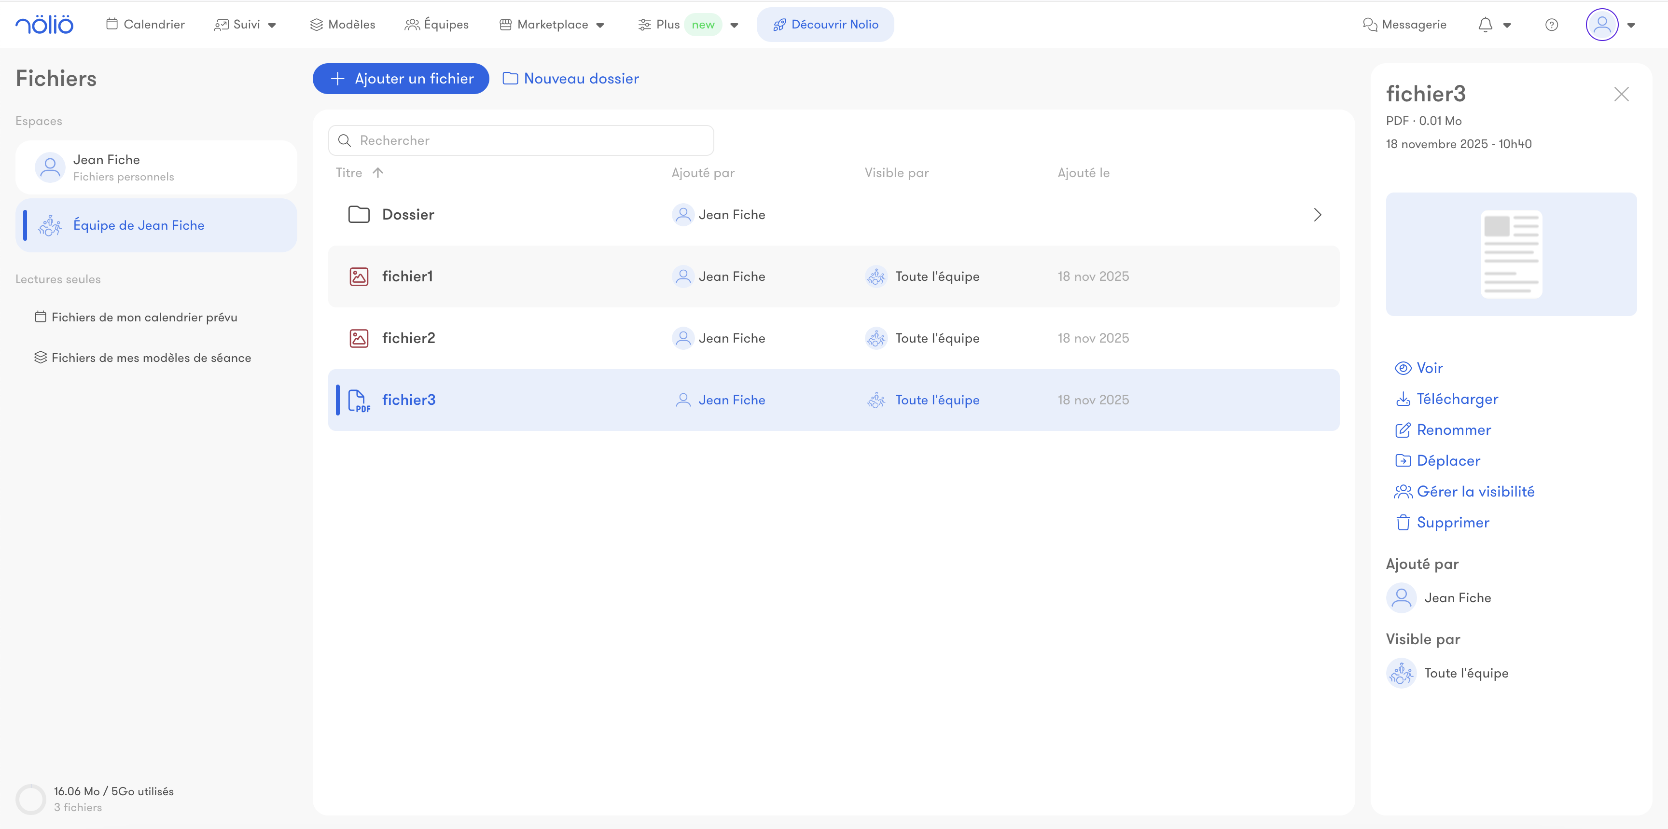Open the Calendrier menu item
Viewport: 1668px width, 829px height.
click(x=146, y=25)
